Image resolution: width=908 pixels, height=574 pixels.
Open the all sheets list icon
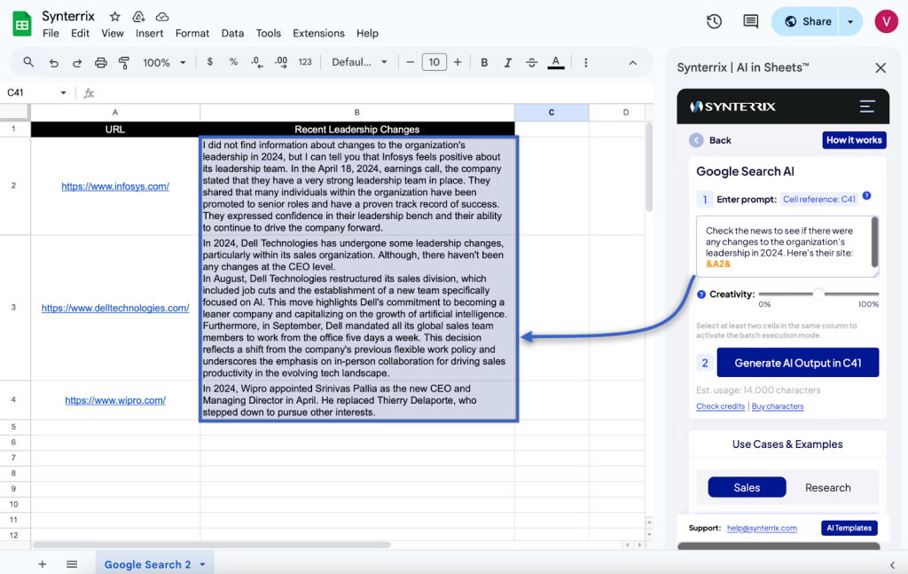click(x=72, y=564)
